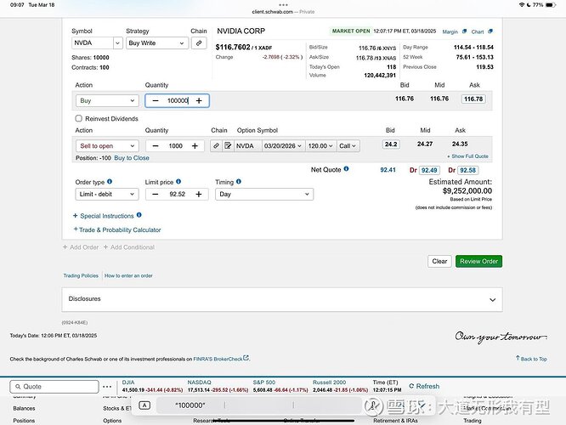Increase option quantity 1000 with plus button
The image size is (566, 425).
click(x=195, y=146)
